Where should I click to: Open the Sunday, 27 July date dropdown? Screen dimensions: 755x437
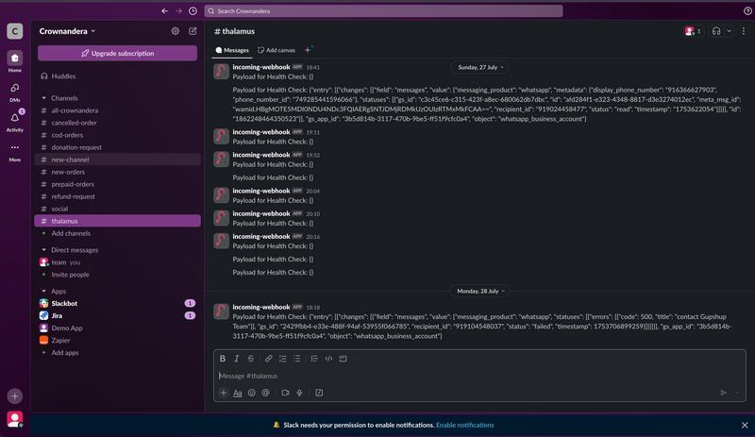point(480,67)
